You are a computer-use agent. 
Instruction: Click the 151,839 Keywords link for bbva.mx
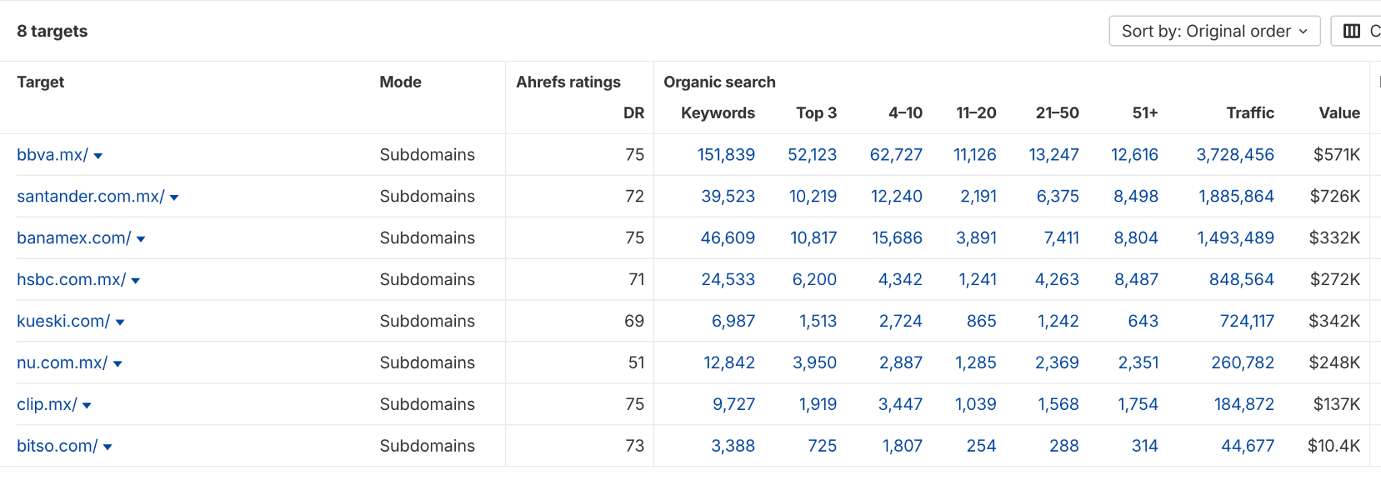pyautogui.click(x=726, y=154)
